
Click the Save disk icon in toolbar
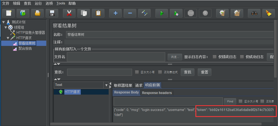[x=52, y=13]
